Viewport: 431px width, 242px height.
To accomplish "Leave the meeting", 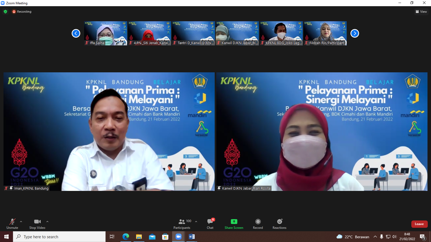I will point(419,224).
